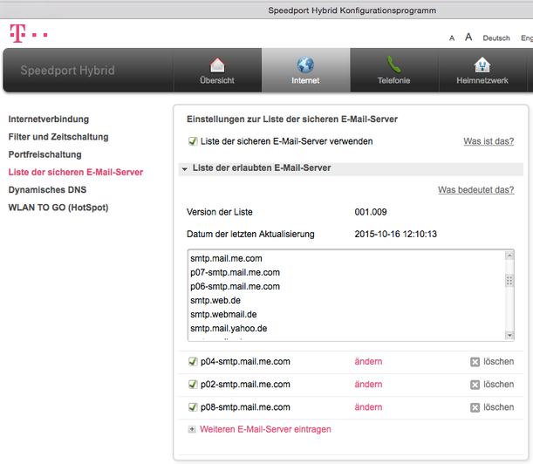533x464 pixels.
Task: Switch language to Deutsch
Action: [x=496, y=38]
